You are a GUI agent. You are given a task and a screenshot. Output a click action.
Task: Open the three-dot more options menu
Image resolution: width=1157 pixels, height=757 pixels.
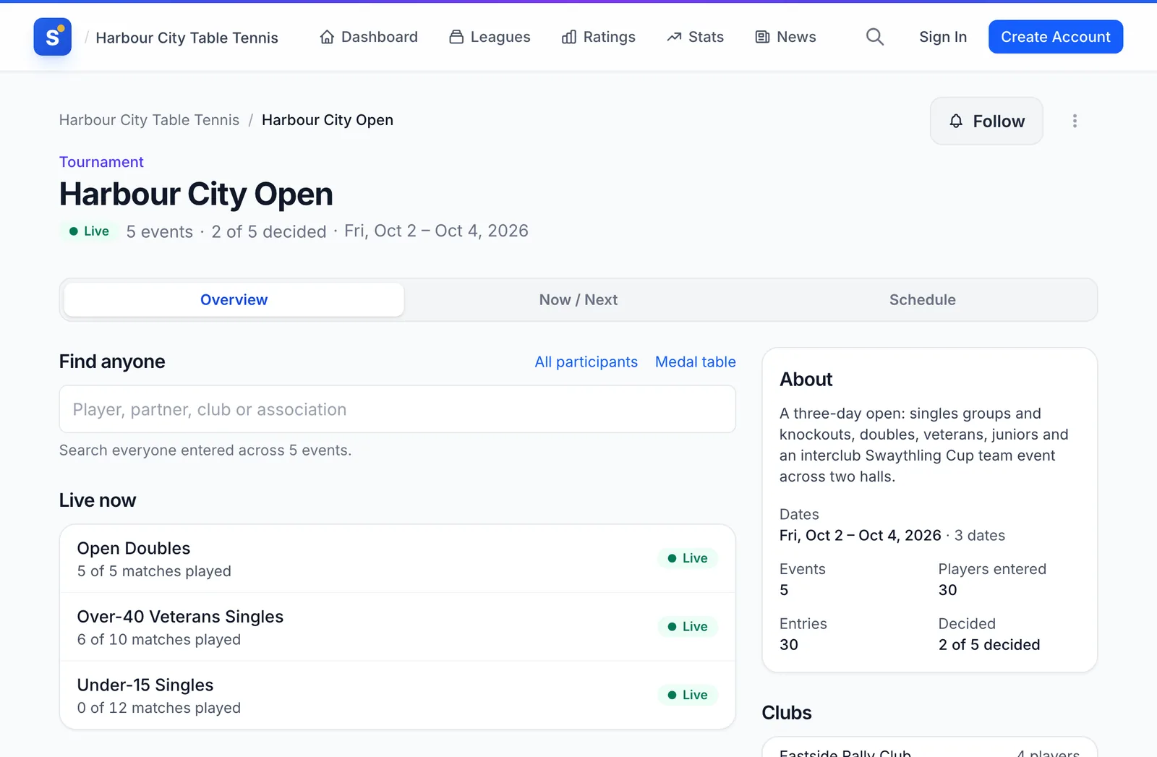click(1075, 121)
